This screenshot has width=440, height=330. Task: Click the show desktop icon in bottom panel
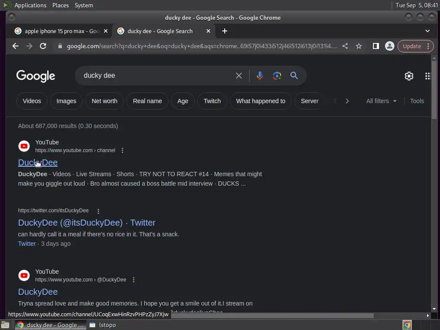5,325
